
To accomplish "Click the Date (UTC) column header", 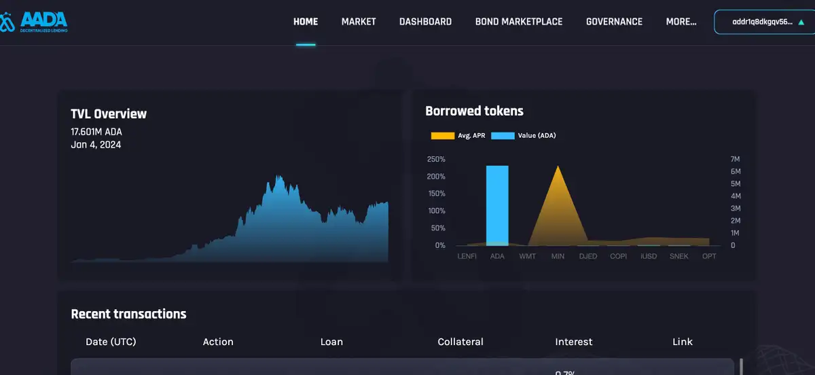I will (x=111, y=342).
